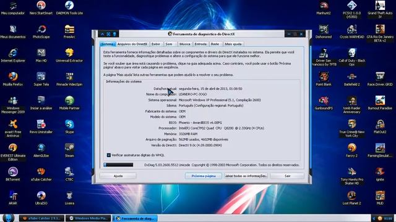Image resolution: width=396 pixels, height=222 pixels.
Task: Launch Mozilla Firefox desktop icon
Action: (13, 80)
